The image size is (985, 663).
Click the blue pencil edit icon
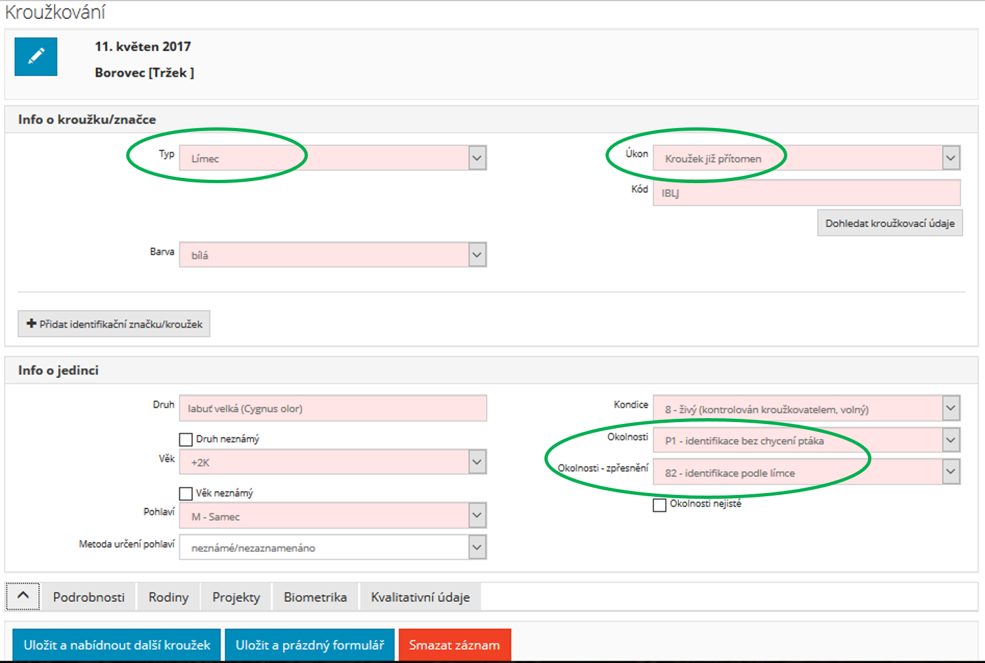[35, 56]
